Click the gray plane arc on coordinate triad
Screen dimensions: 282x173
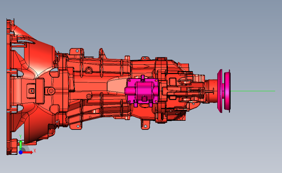pyautogui.click(x=26, y=148)
